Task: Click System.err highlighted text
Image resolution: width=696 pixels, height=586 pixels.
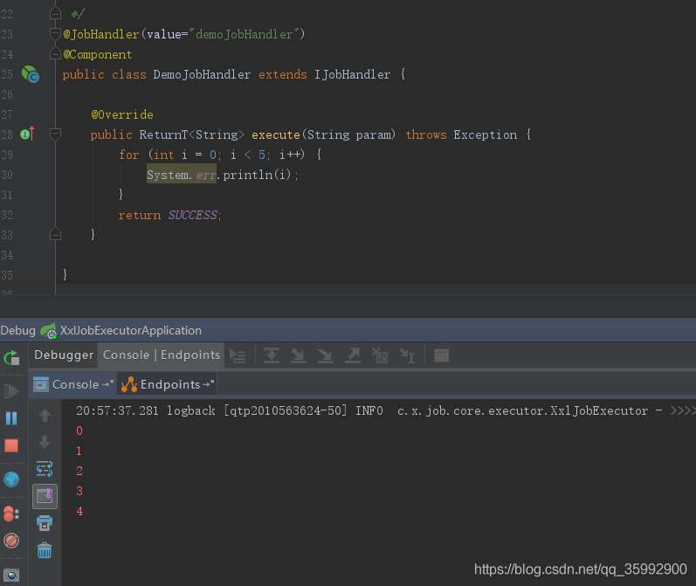Action: tap(182, 175)
